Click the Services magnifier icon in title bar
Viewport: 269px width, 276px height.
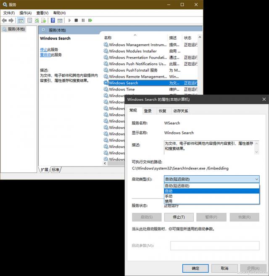point(5,4)
